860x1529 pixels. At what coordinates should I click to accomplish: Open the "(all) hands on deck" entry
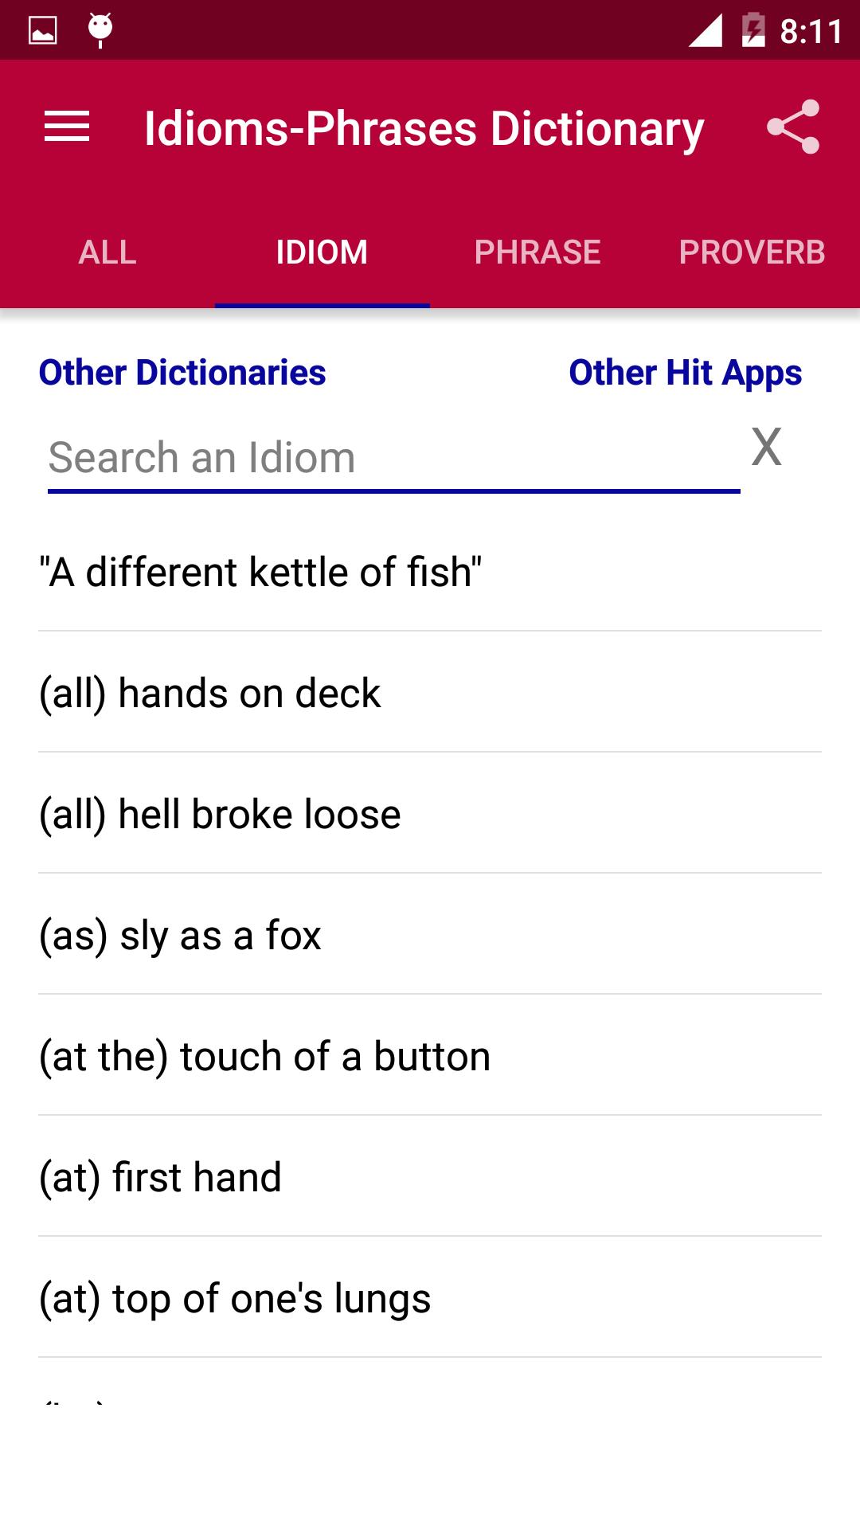[x=430, y=693]
